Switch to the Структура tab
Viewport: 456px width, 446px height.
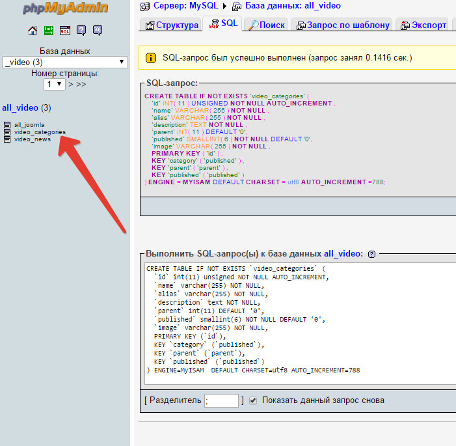pos(172,25)
